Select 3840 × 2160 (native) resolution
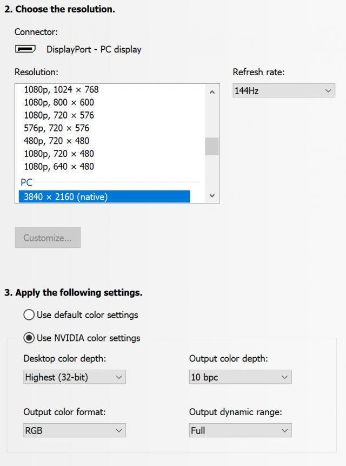The height and width of the screenshot is (466, 346). pyautogui.click(x=65, y=197)
